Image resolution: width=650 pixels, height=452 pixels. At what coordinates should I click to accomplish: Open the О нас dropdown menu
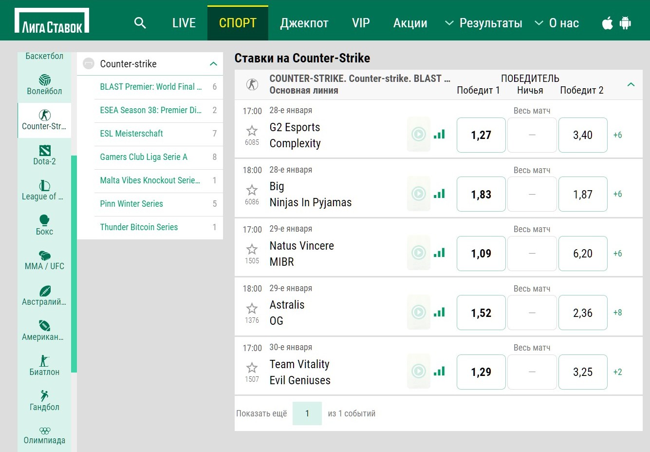click(557, 23)
